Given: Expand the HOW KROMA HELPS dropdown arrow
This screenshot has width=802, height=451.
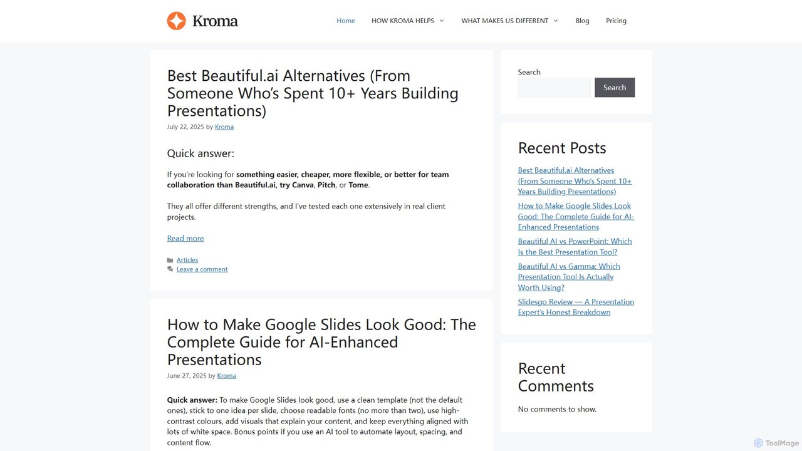Looking at the screenshot, I should [441, 21].
